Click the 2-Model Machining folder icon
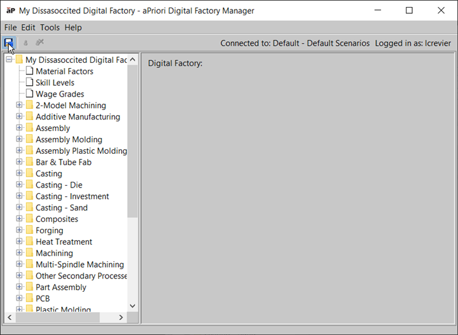Viewport: 458px width, 335px height. tap(29, 105)
